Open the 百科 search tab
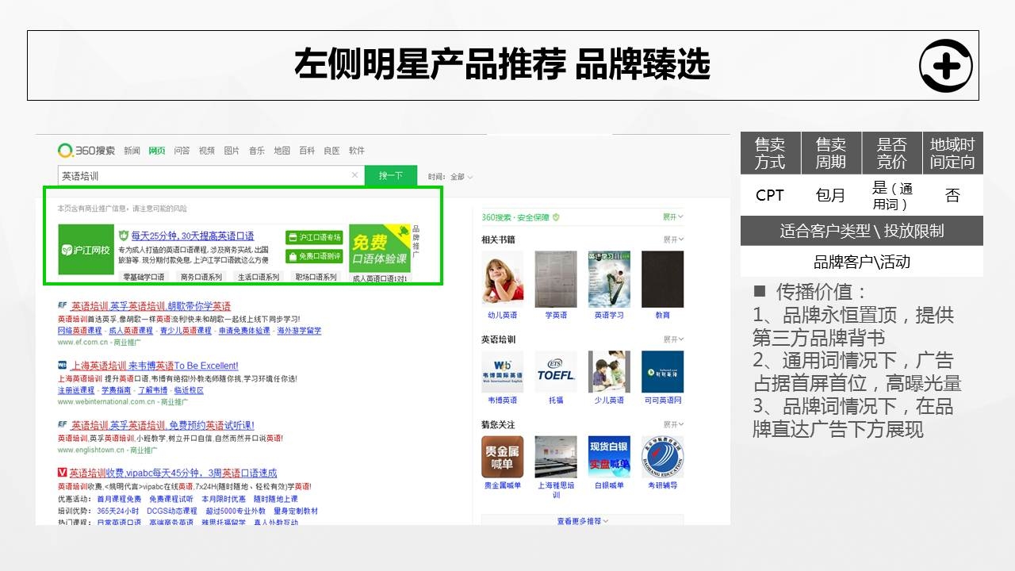Viewport: 1015px width, 571px height. click(x=307, y=151)
